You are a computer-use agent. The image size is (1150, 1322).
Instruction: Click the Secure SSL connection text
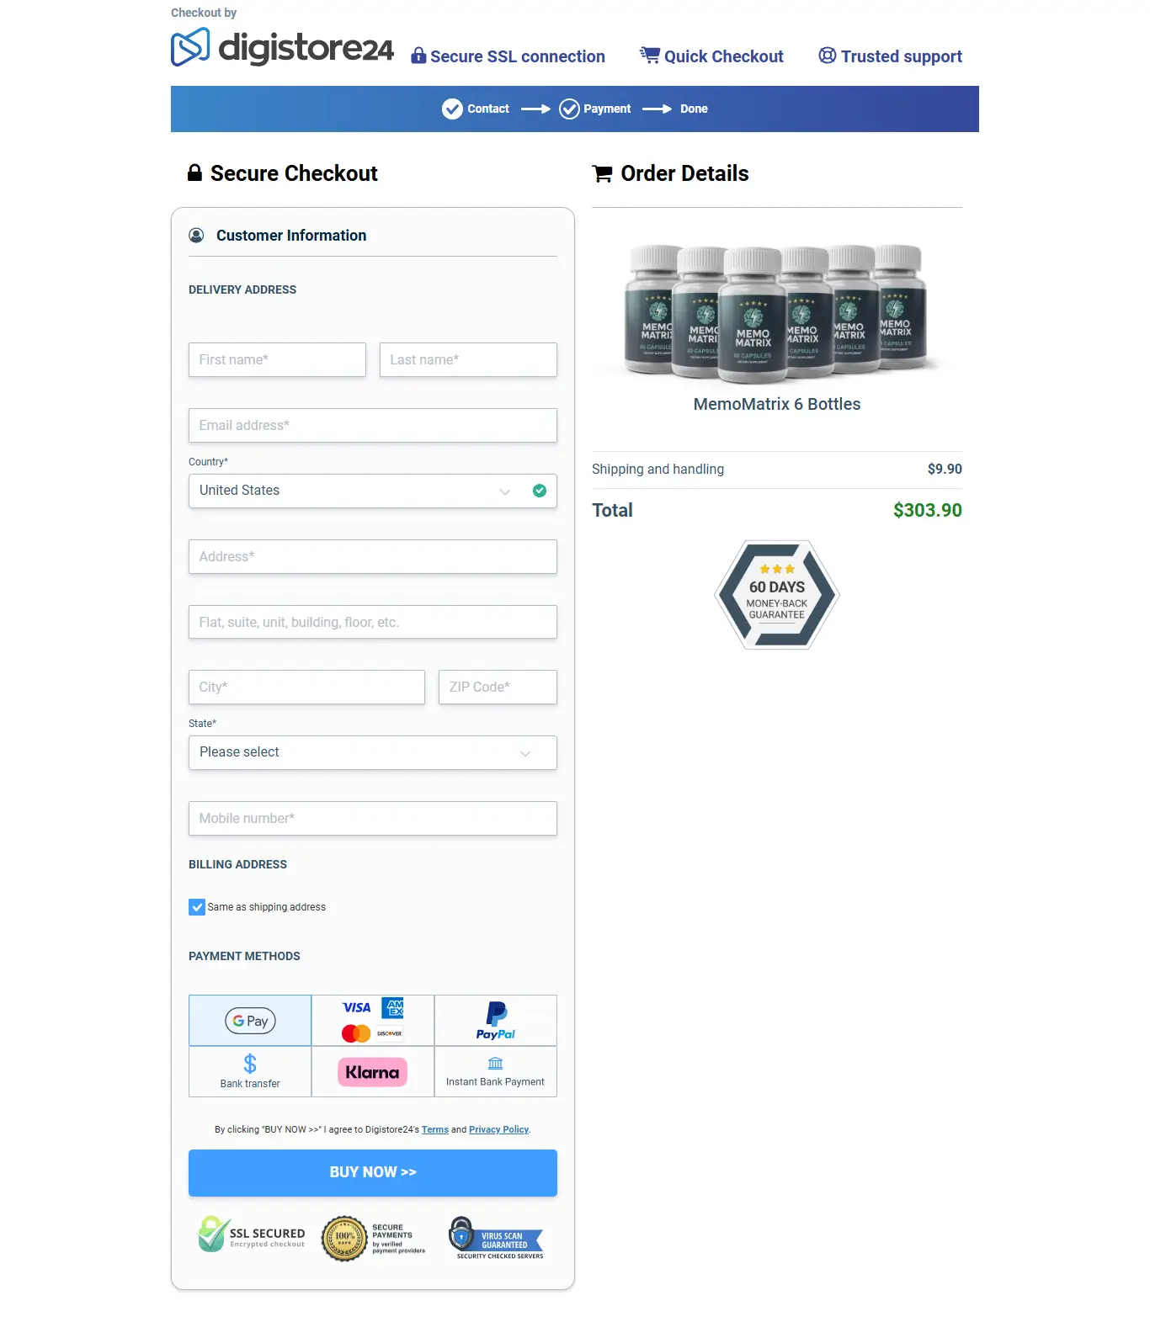click(518, 56)
